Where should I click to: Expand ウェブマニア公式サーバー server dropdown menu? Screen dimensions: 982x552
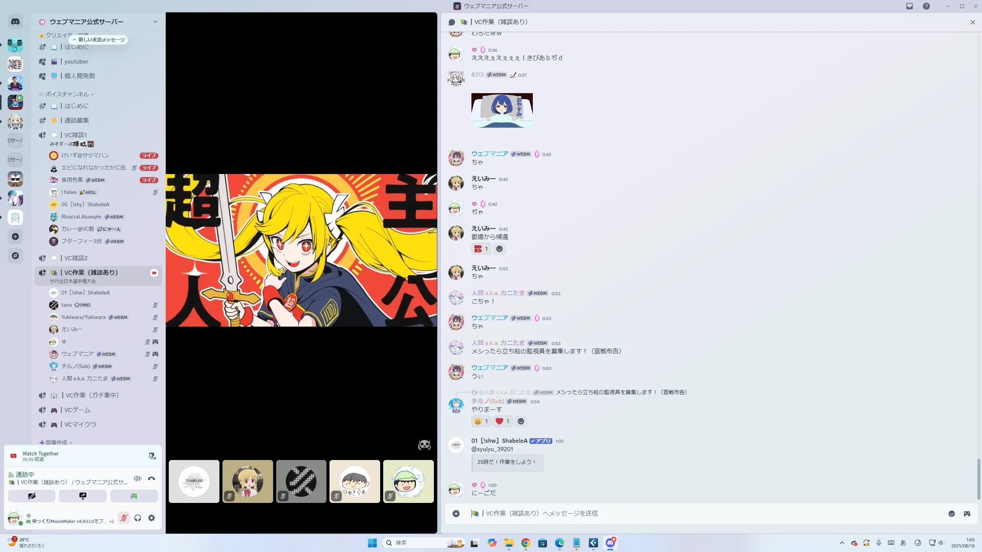click(155, 22)
